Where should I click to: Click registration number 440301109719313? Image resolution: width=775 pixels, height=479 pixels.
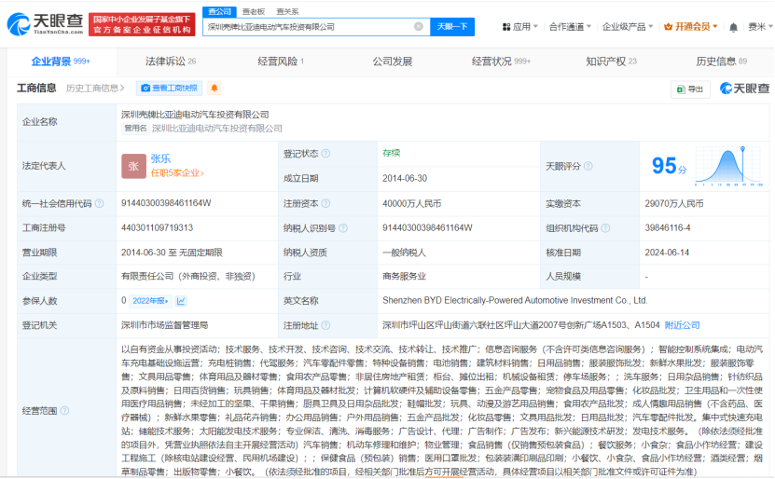click(158, 227)
